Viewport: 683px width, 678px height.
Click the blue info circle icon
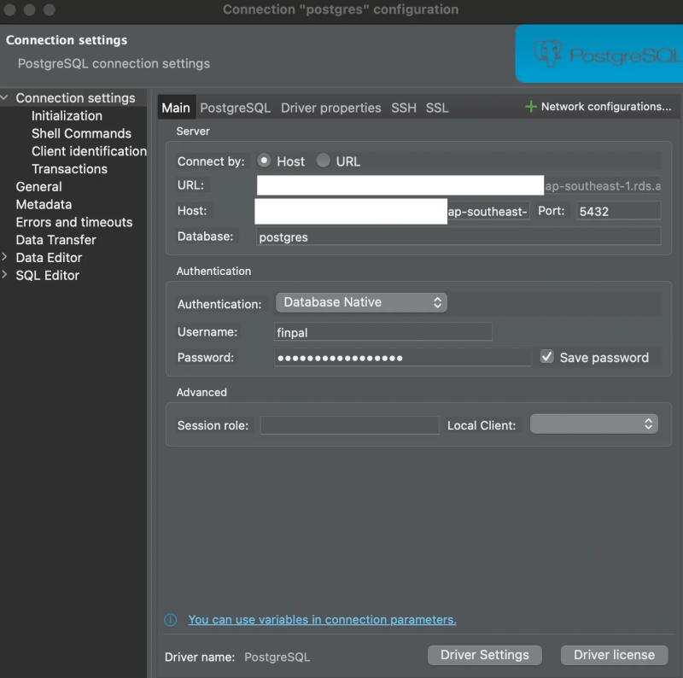point(170,619)
